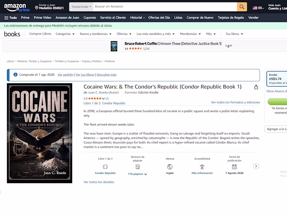Click the star rating of Cocaine Wars
Viewport: 287px width, 215px height.
click(x=95, y=99)
